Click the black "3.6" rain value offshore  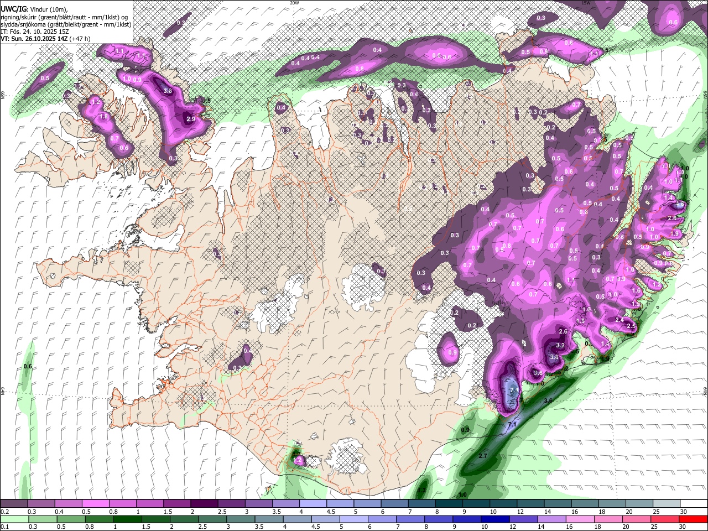[548, 400]
